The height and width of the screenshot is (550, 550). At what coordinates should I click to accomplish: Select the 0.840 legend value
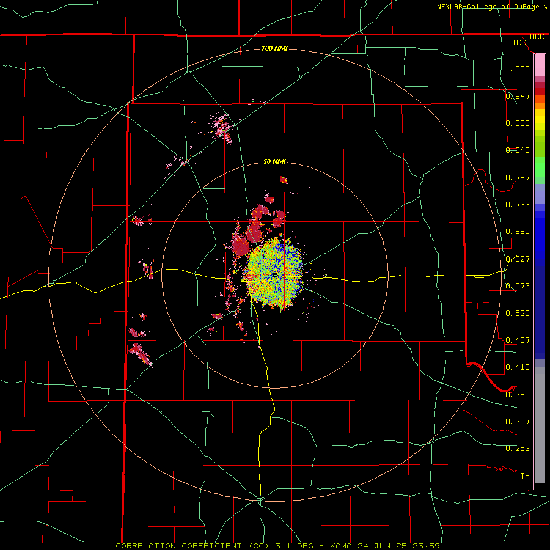pos(518,150)
